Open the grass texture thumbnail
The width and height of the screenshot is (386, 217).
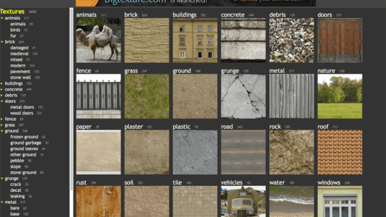147,96
